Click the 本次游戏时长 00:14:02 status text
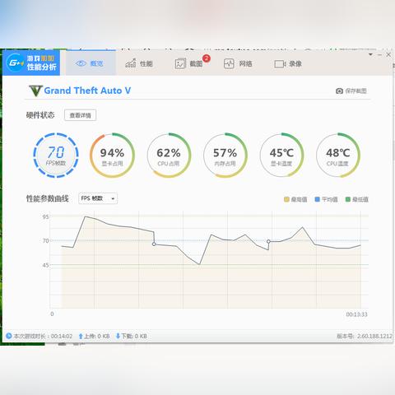This screenshot has width=395, height=395. (43, 336)
